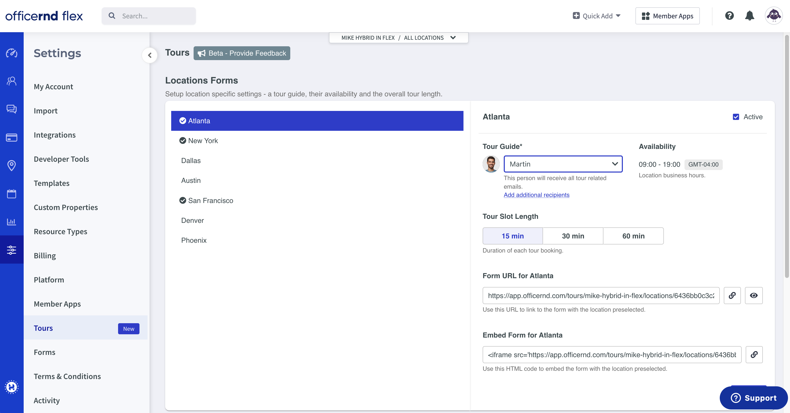Open the Billing card icon in sidebar

(x=12, y=137)
